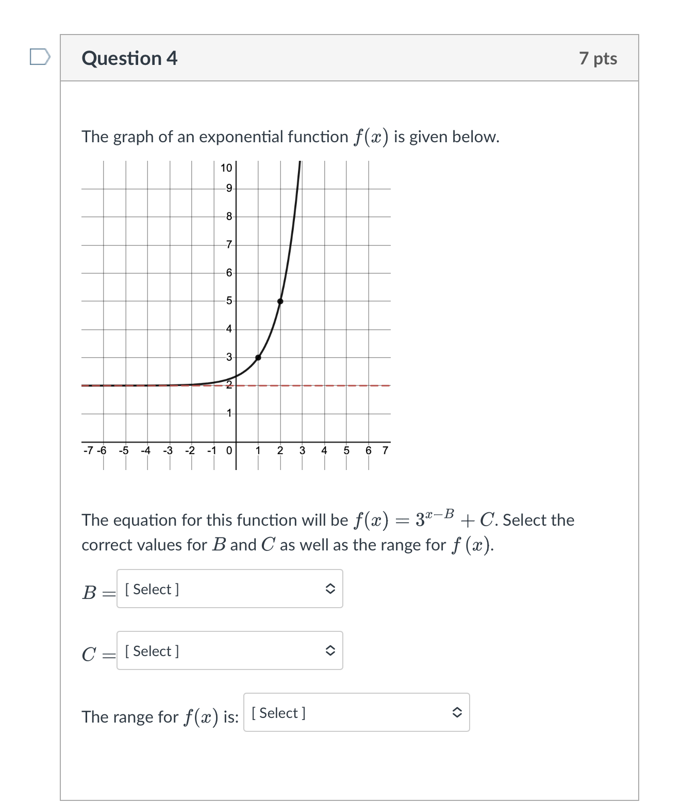Open the range for f(x) dropdown
Screen dimensions: 682x804
pos(356,713)
